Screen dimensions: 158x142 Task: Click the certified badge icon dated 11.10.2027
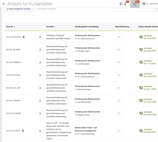coord(141,62)
